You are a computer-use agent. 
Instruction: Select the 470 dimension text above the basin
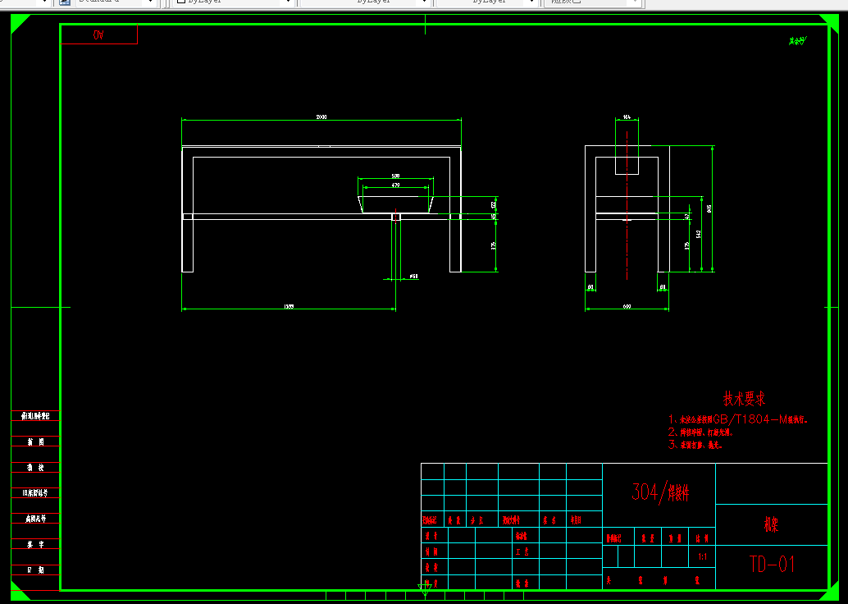pyautogui.click(x=395, y=185)
